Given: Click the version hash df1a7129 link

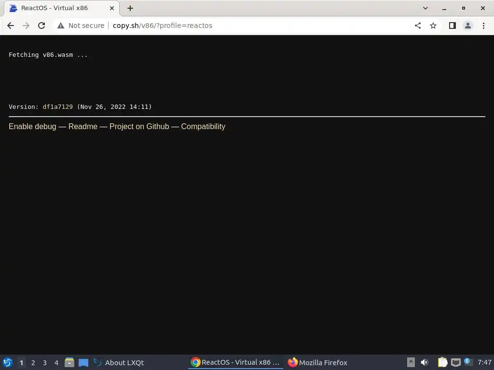Looking at the screenshot, I should 58,106.
